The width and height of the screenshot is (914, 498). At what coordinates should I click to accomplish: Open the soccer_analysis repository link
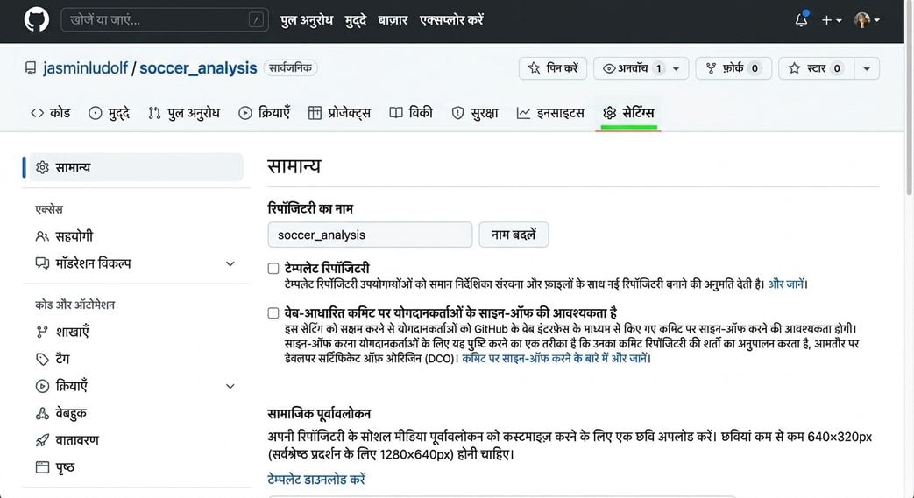(198, 68)
